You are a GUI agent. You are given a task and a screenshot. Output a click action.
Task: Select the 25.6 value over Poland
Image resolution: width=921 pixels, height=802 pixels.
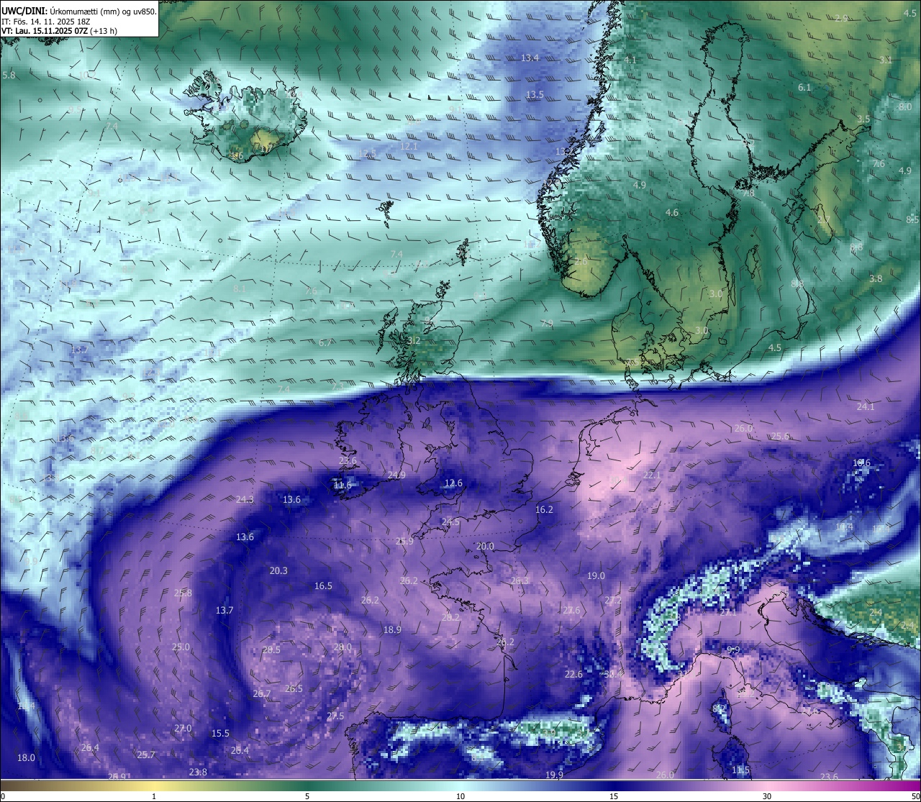[780, 437]
